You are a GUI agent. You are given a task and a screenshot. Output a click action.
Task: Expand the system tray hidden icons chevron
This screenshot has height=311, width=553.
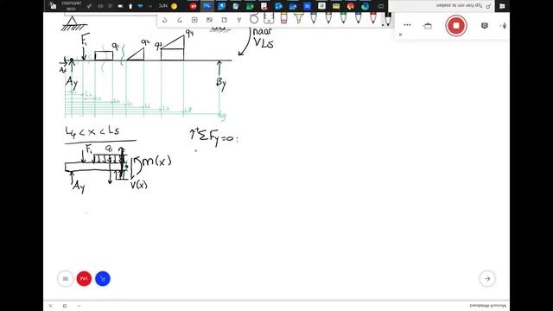click(150, 6)
